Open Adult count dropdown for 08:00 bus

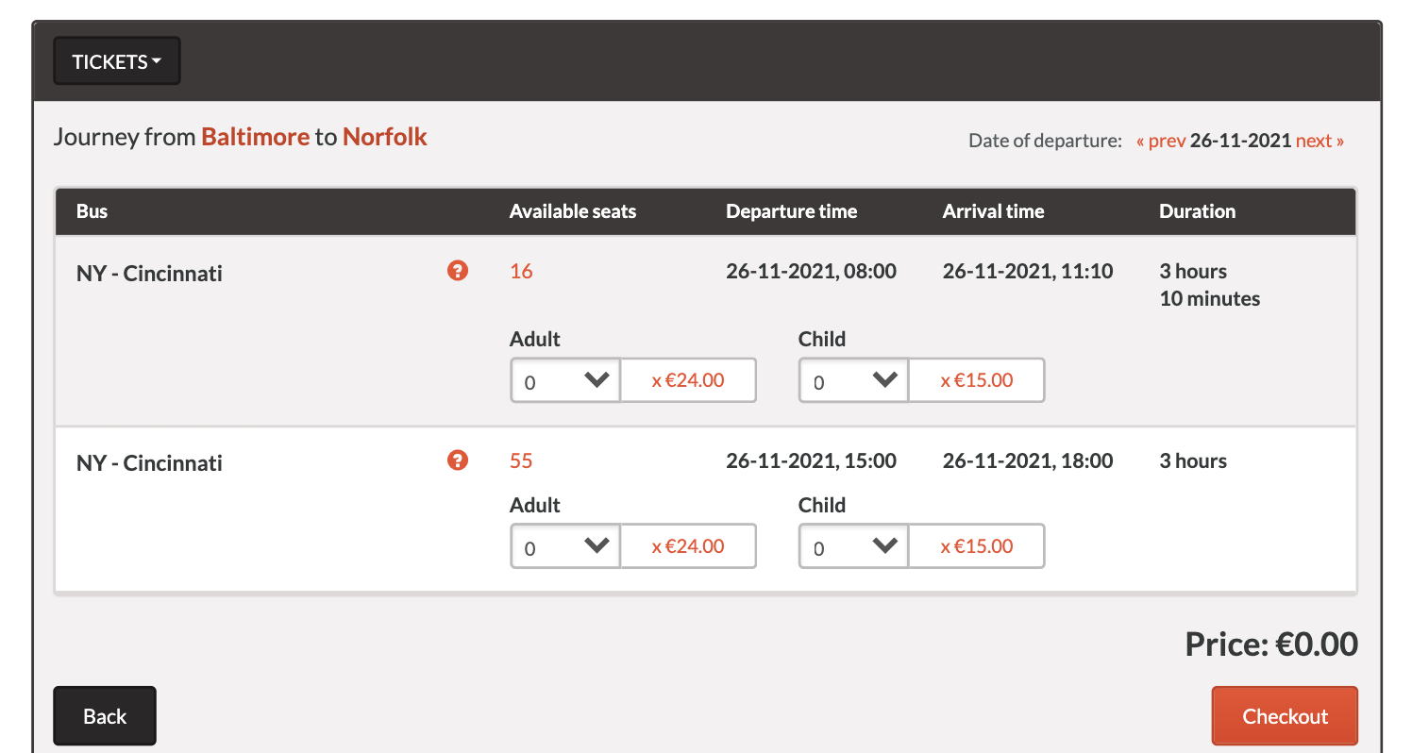[x=564, y=380]
